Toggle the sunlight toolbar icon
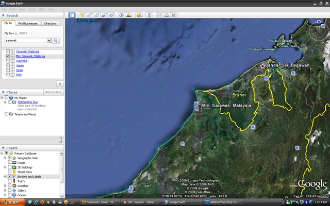Viewport: 330px width, 206px height. tap(128, 15)
